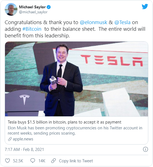Click the 14K replies count
This screenshot has width=153, height=167.
(x=42, y=161)
